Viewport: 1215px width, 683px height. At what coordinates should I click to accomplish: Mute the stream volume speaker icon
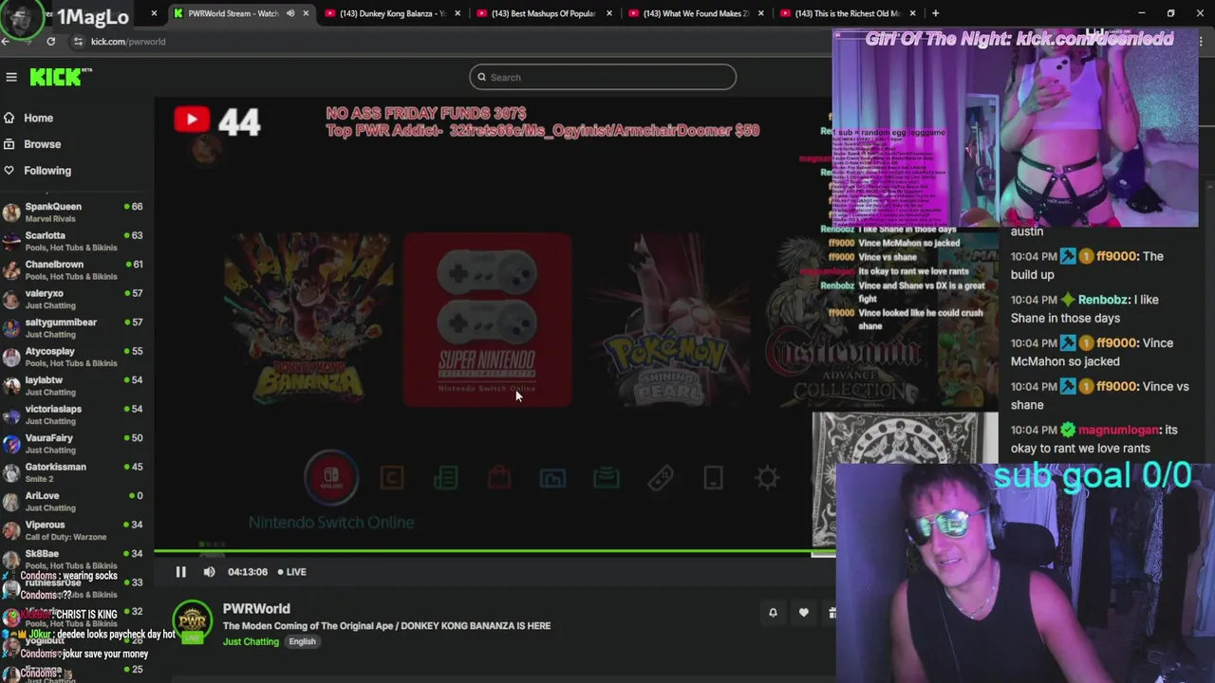click(x=209, y=572)
